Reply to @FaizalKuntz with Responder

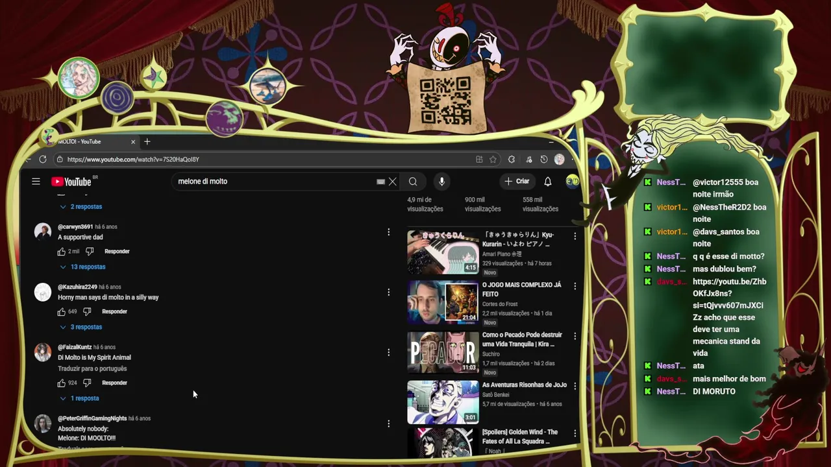[x=114, y=383]
